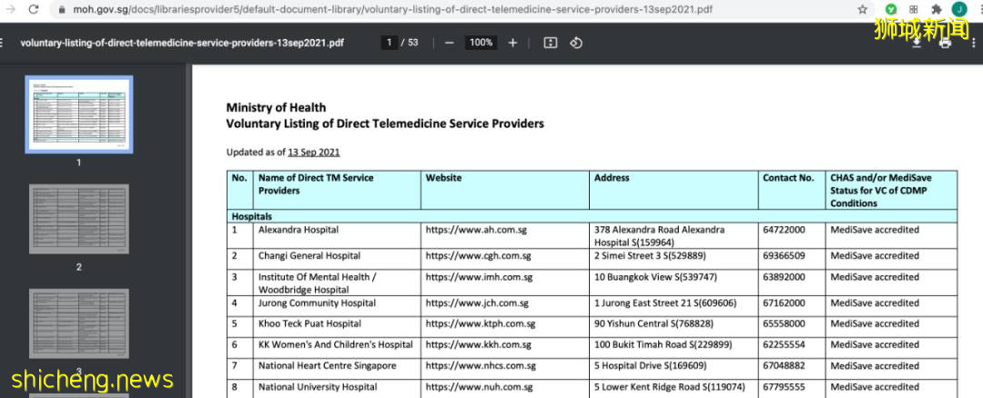Print the PDF document
The height and width of the screenshot is (398, 983).
coord(945,43)
